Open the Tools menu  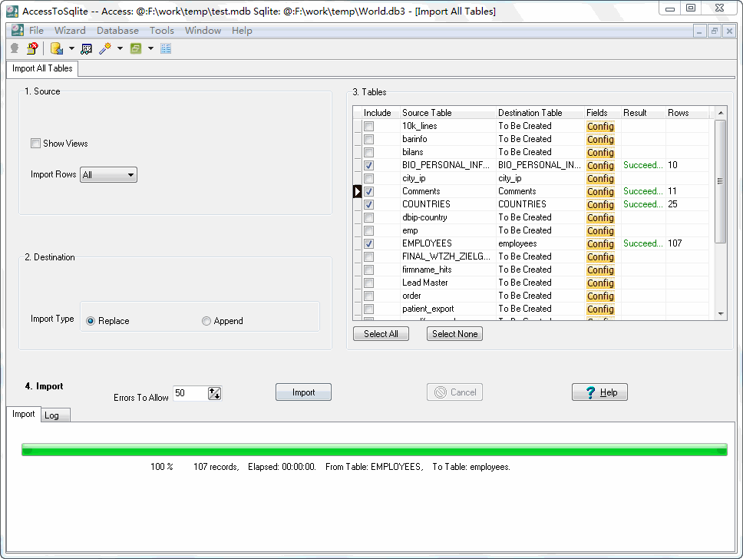tap(162, 31)
